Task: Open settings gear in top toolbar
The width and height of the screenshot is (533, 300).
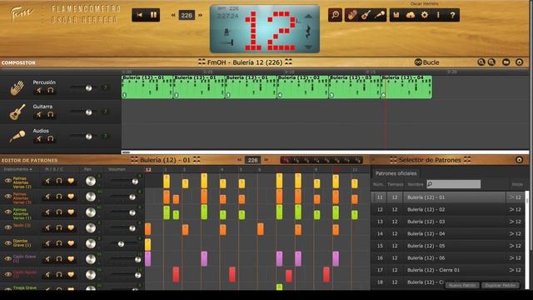Action: click(425, 15)
